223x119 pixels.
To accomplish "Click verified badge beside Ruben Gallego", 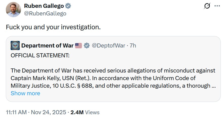I will 68,6.
